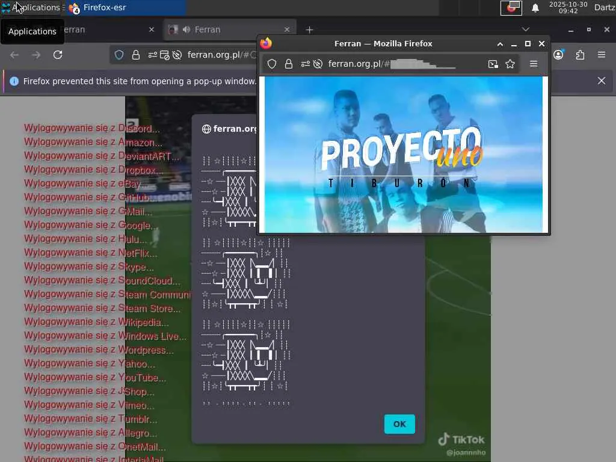Click the 'Wylogowywanie się z YouTube...' line
Screen dimensions: 616x462
(x=95, y=378)
